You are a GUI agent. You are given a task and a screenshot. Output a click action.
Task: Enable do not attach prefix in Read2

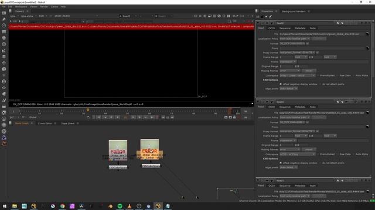(321, 84)
